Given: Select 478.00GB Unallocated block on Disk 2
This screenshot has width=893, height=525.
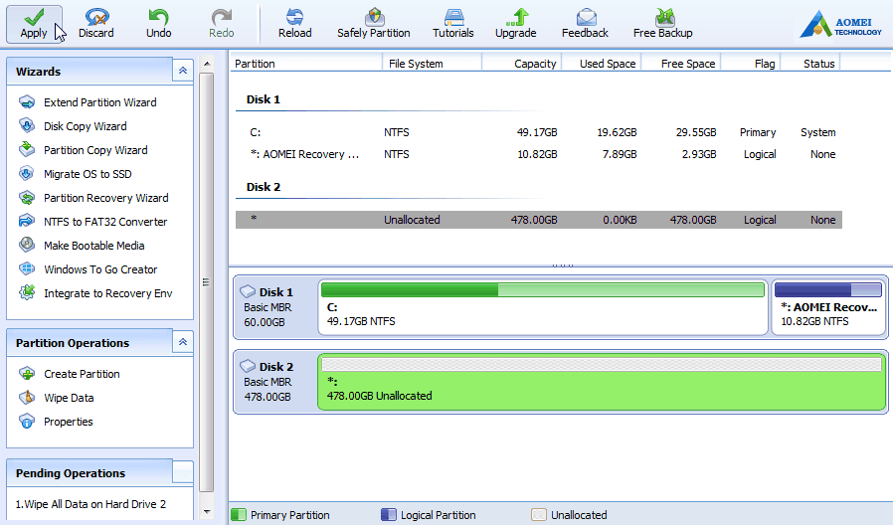Looking at the screenshot, I should tap(602, 382).
